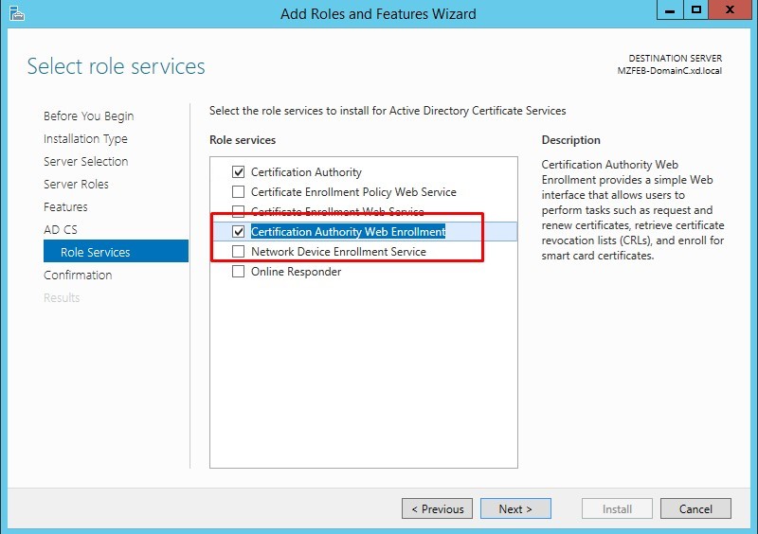Viewport: 758px width, 534px height.
Task: Close the Add Roles and Features Wizard
Action: [x=730, y=10]
